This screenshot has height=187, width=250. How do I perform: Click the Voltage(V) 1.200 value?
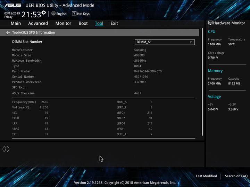point(44,107)
